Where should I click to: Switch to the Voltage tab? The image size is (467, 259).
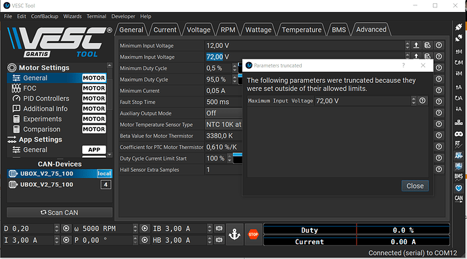coord(198,30)
